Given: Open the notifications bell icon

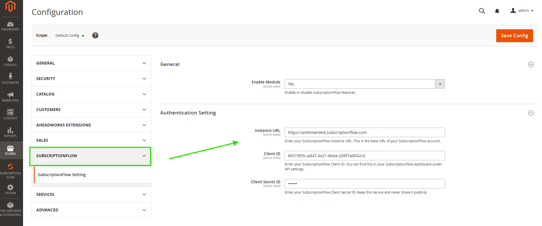Looking at the screenshot, I should tap(497, 11).
